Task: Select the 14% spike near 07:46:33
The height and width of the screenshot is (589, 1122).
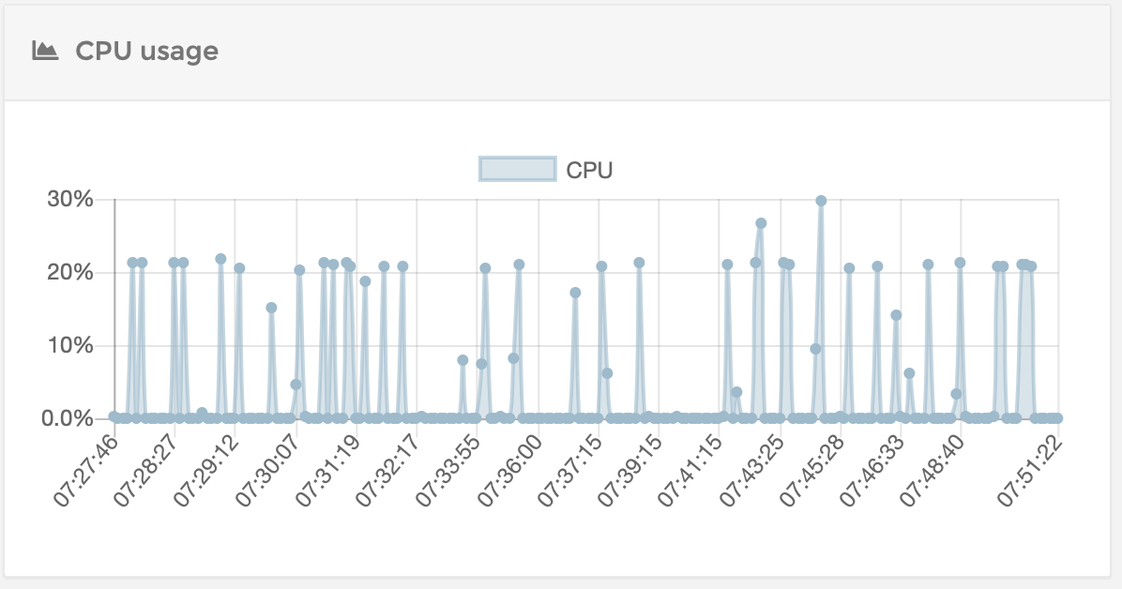Action: point(894,313)
